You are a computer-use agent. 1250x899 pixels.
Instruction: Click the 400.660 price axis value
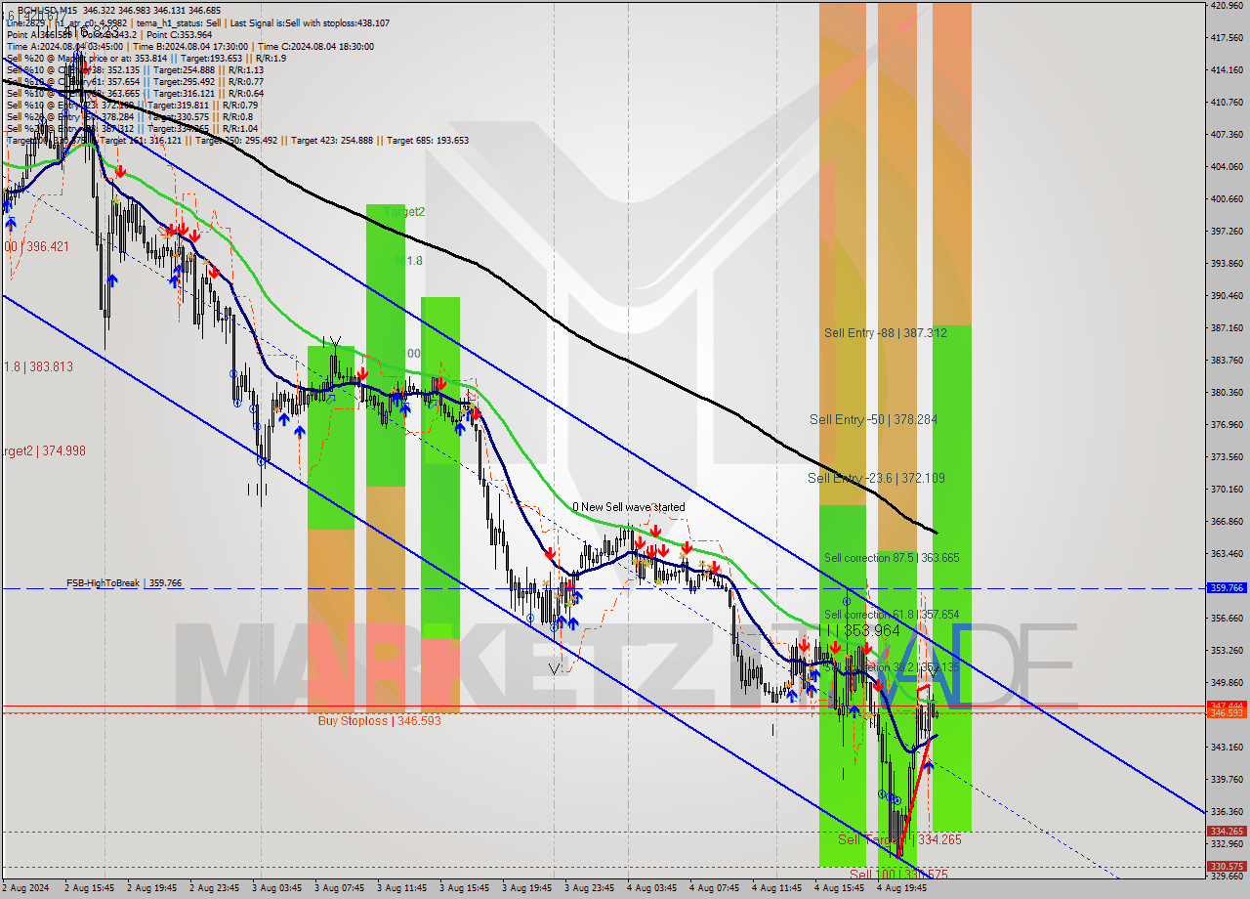[1227, 198]
